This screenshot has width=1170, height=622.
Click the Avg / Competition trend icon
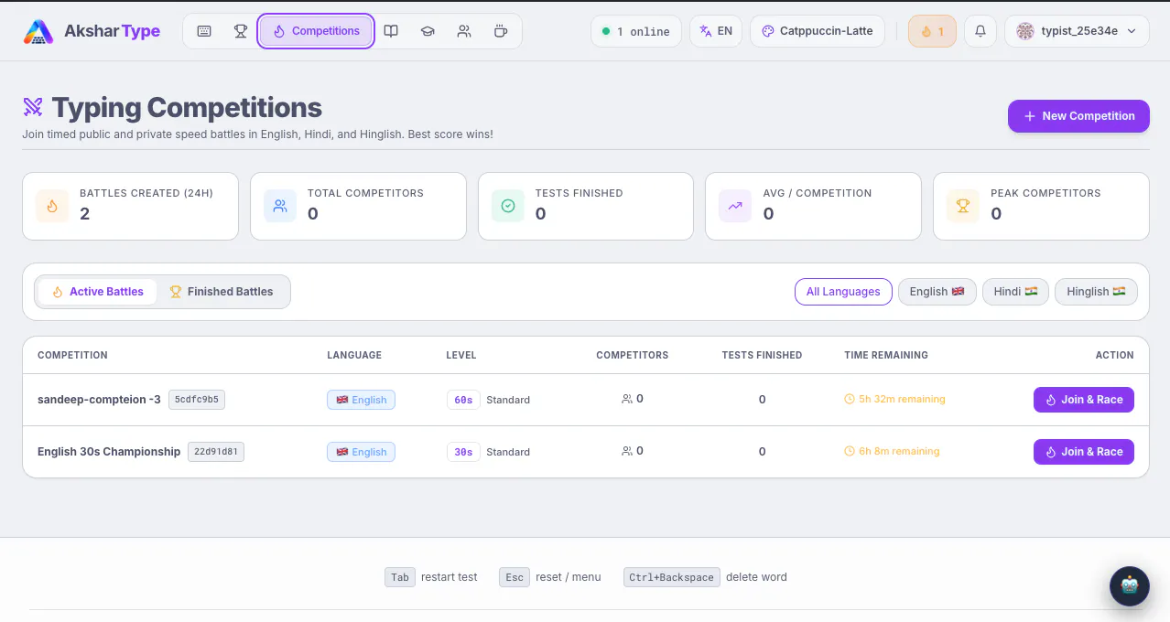tap(734, 207)
